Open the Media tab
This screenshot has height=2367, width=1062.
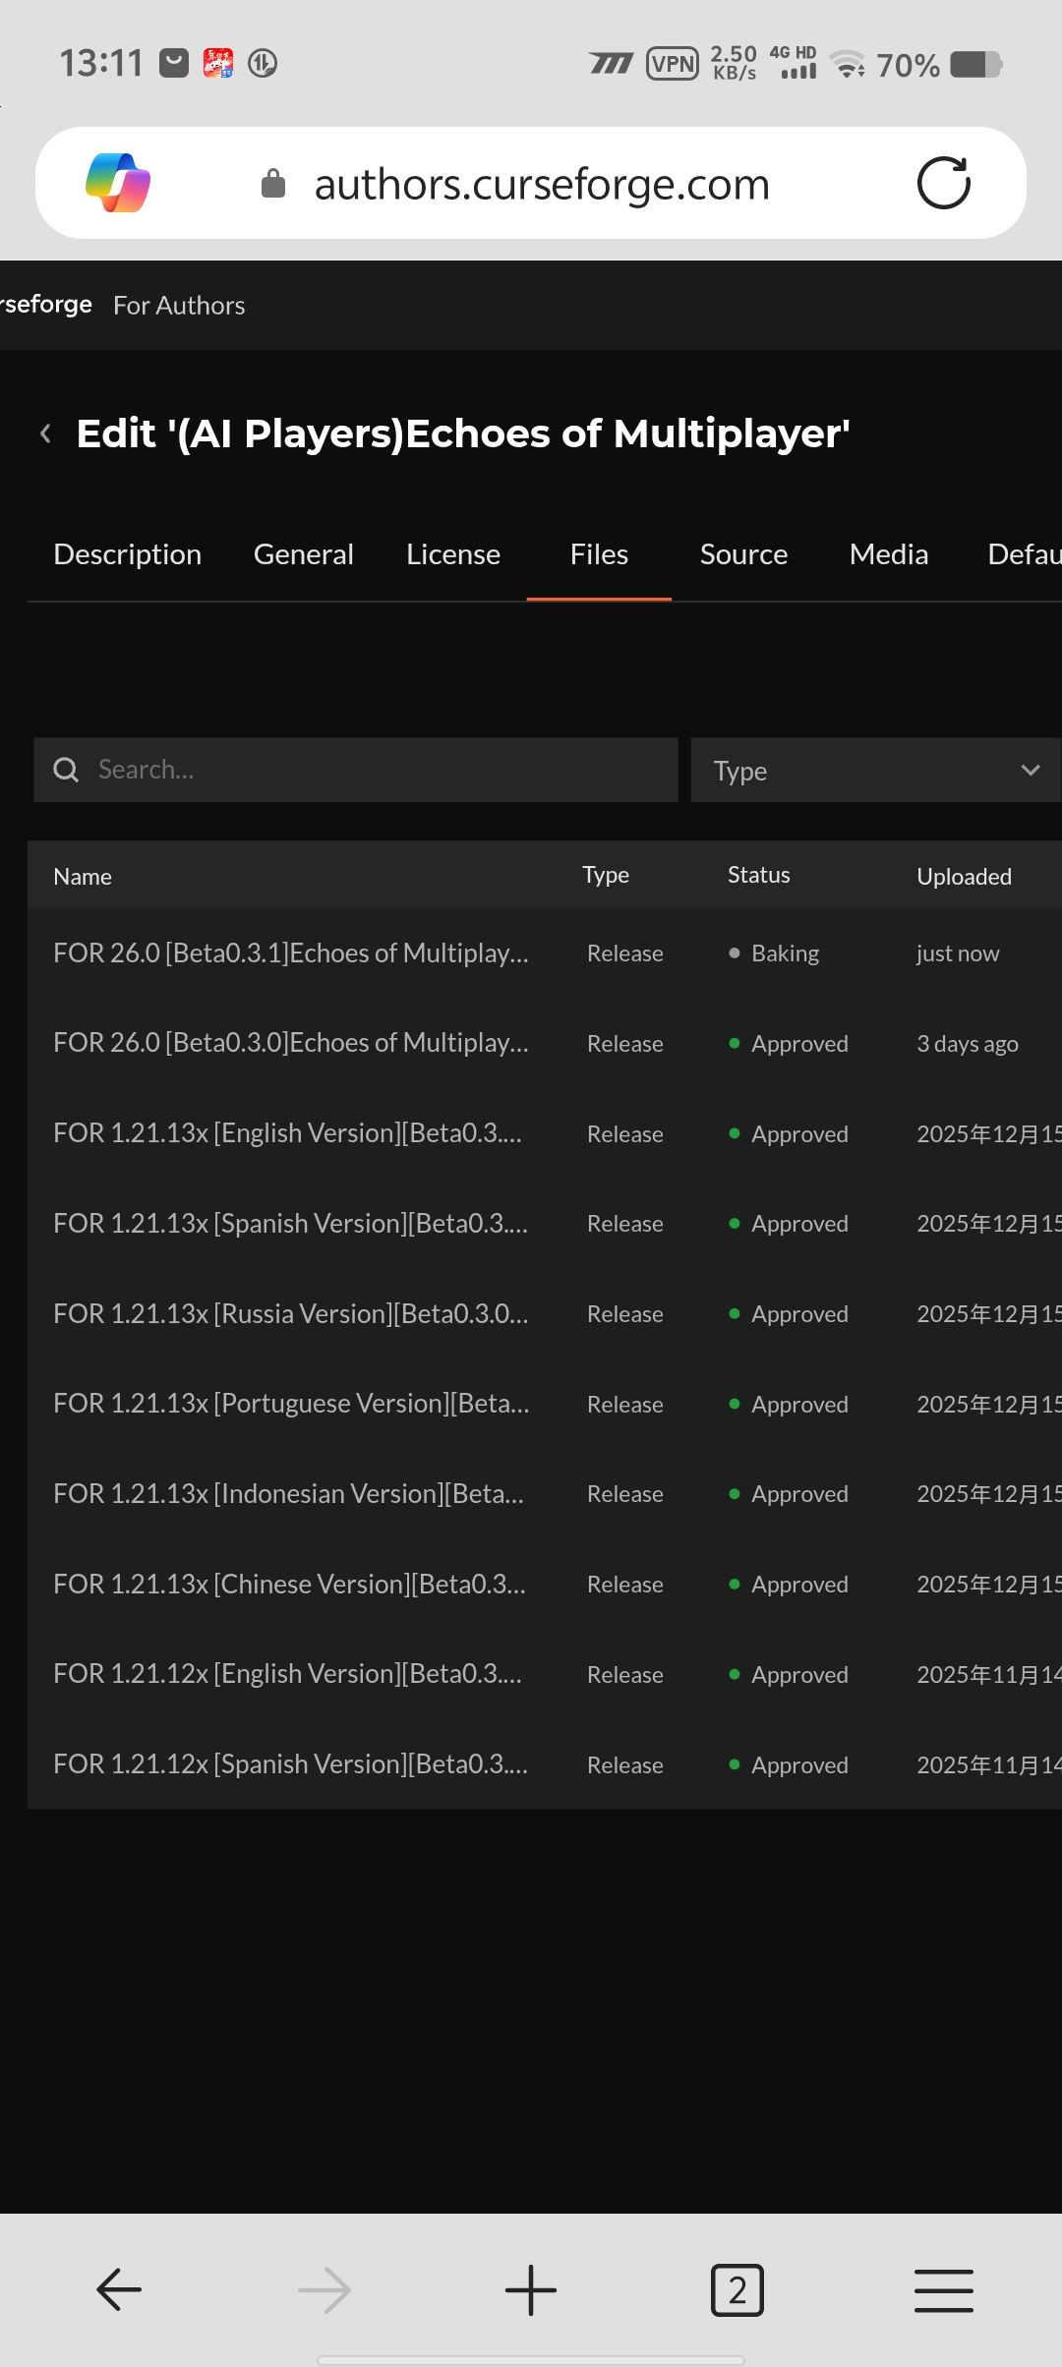click(x=889, y=554)
